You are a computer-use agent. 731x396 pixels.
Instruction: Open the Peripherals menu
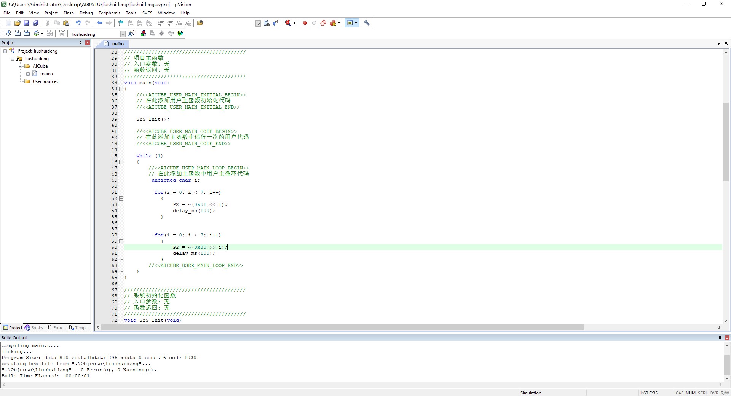click(x=109, y=13)
